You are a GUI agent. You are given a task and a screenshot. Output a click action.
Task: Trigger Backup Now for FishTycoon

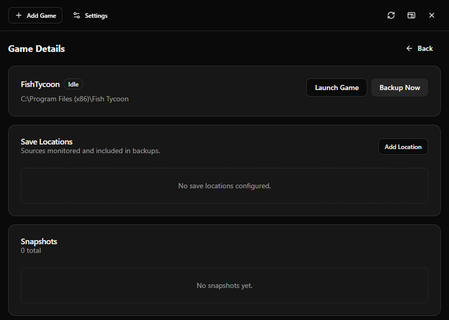click(399, 88)
